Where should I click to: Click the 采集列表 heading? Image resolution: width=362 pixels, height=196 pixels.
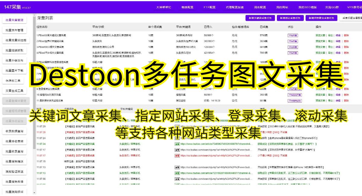click(x=45, y=18)
